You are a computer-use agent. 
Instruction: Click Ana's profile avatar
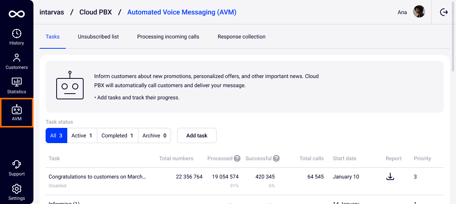419,12
